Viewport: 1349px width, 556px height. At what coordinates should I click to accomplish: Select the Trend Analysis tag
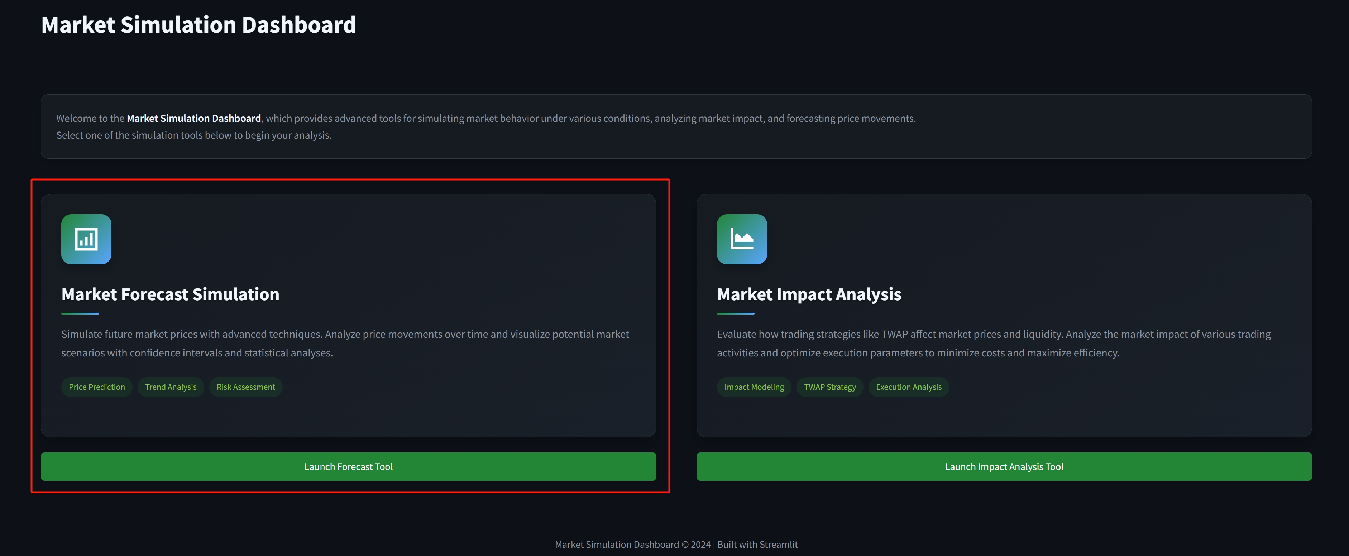point(171,387)
